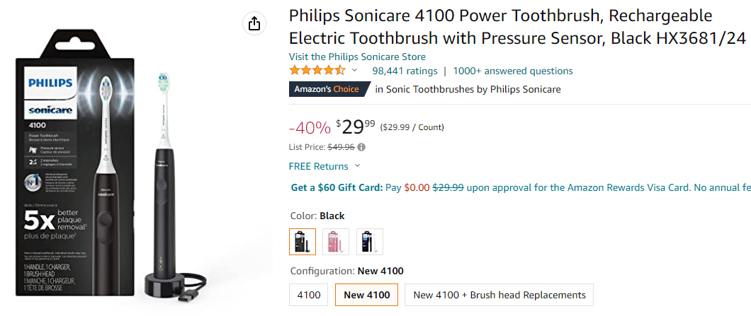Image resolution: width=751 pixels, height=316 pixels.
Task: Expand the star rating breakdown chevron
Action: [354, 70]
